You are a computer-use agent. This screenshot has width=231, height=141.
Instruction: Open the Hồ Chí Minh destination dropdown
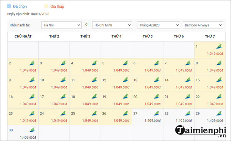pos(112,25)
